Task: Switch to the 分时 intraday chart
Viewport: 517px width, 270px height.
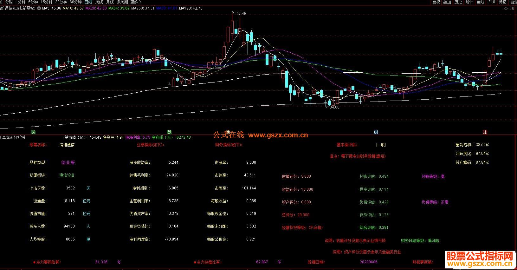Action: (9, 2)
